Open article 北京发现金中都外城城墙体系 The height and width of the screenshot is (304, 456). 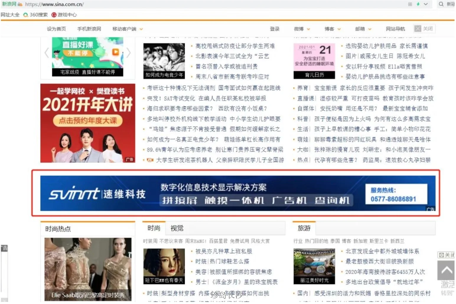coord(382,251)
